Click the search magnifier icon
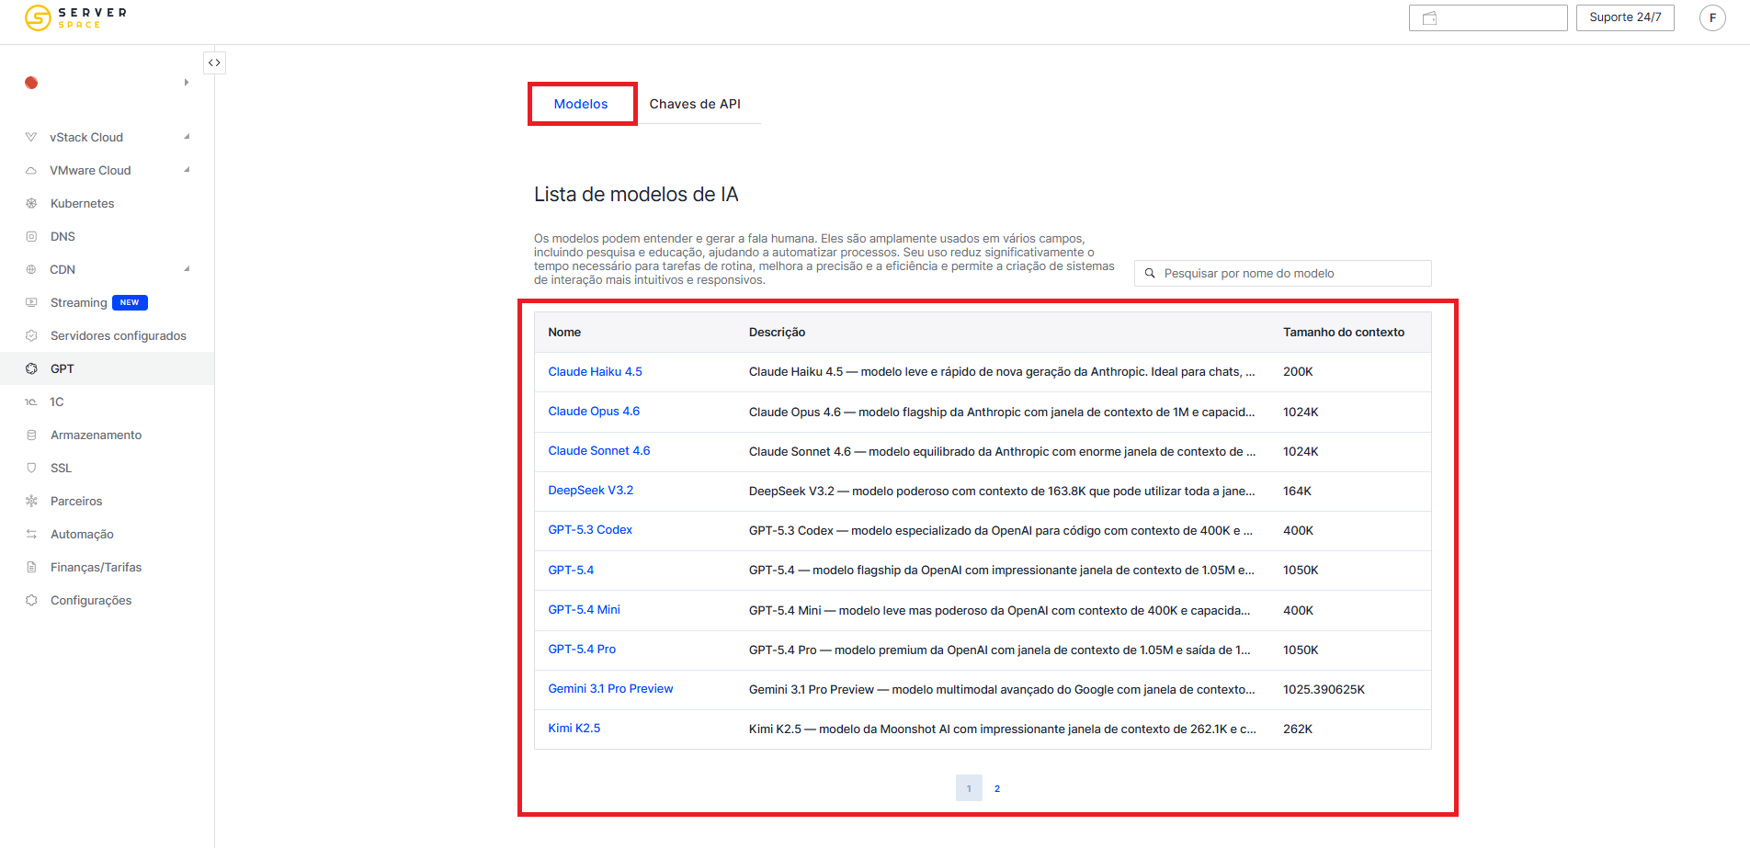Screen dimensions: 1750x848 coord(1150,273)
